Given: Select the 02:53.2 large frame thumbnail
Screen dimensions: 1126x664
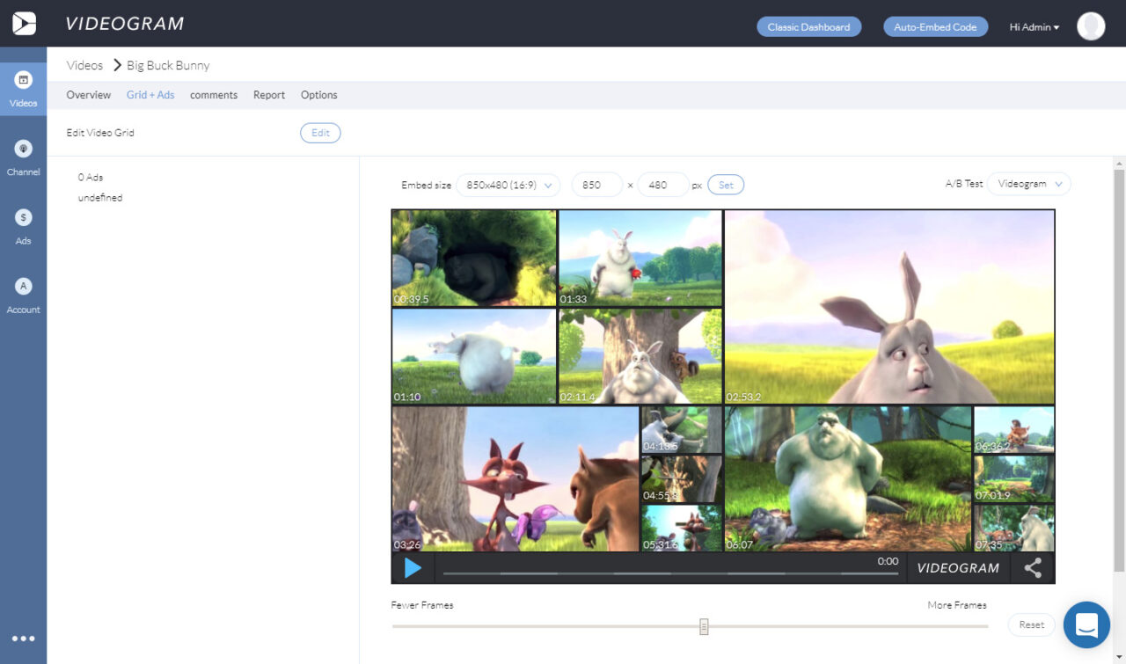Looking at the screenshot, I should click(x=889, y=307).
